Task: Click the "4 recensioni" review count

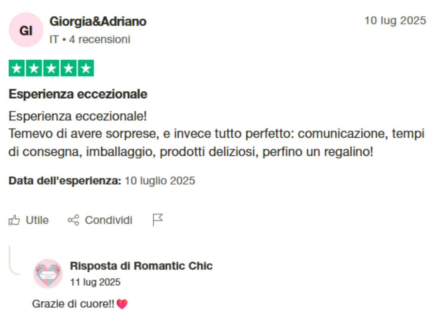Action: [100, 40]
